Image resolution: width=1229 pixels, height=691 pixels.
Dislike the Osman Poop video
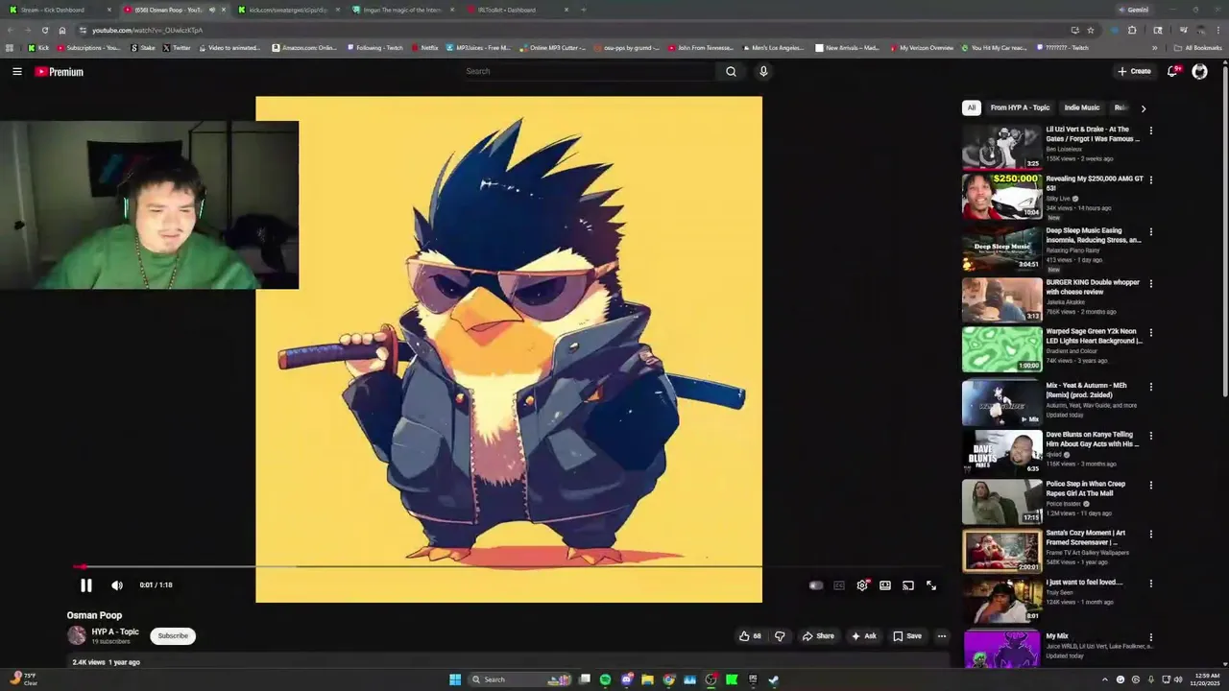click(x=780, y=636)
